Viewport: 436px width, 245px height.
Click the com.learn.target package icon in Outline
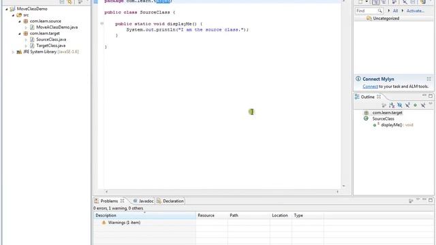click(x=367, y=113)
